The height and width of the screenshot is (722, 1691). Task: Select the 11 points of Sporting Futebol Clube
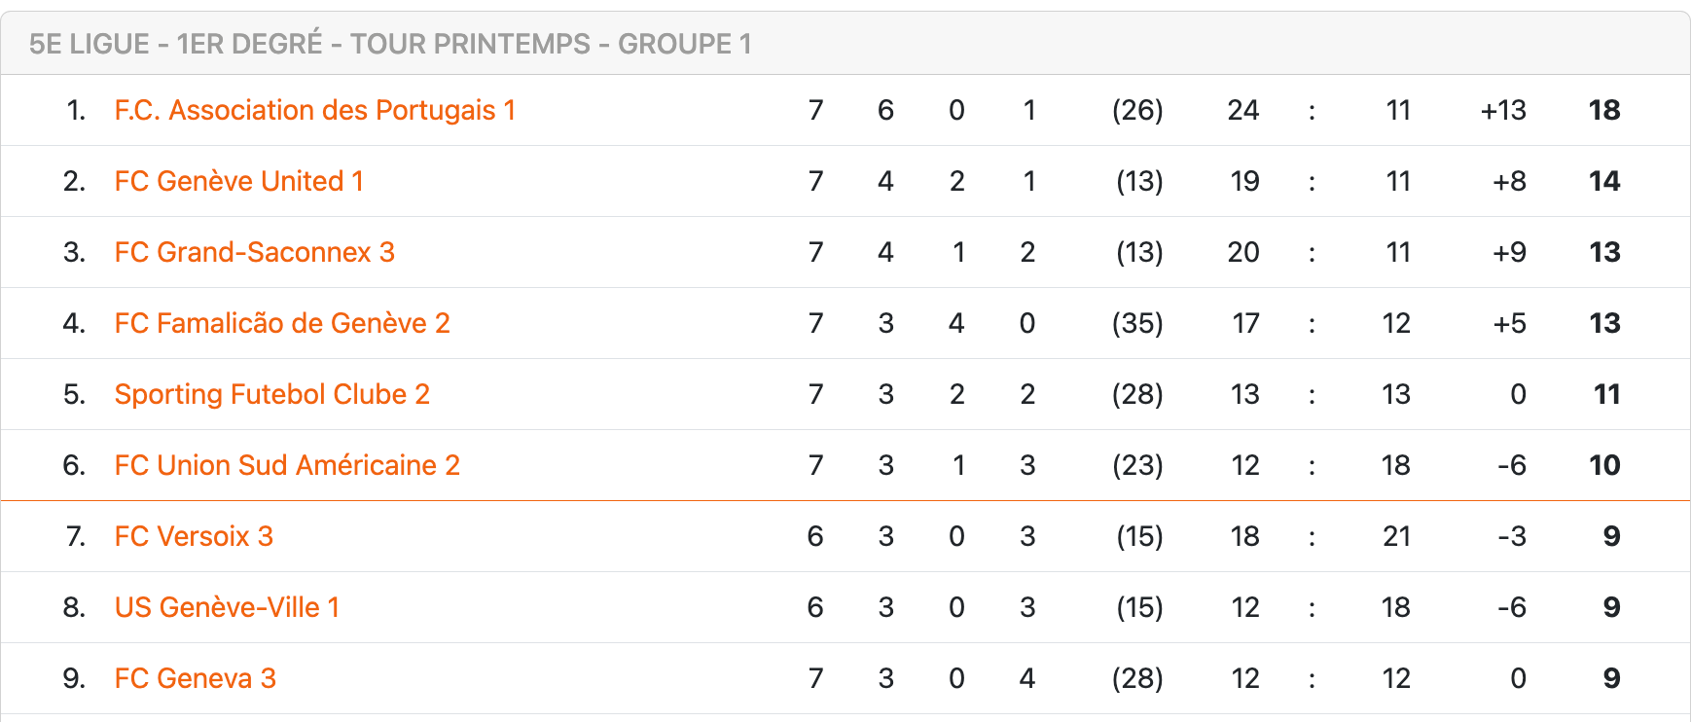tap(1607, 394)
